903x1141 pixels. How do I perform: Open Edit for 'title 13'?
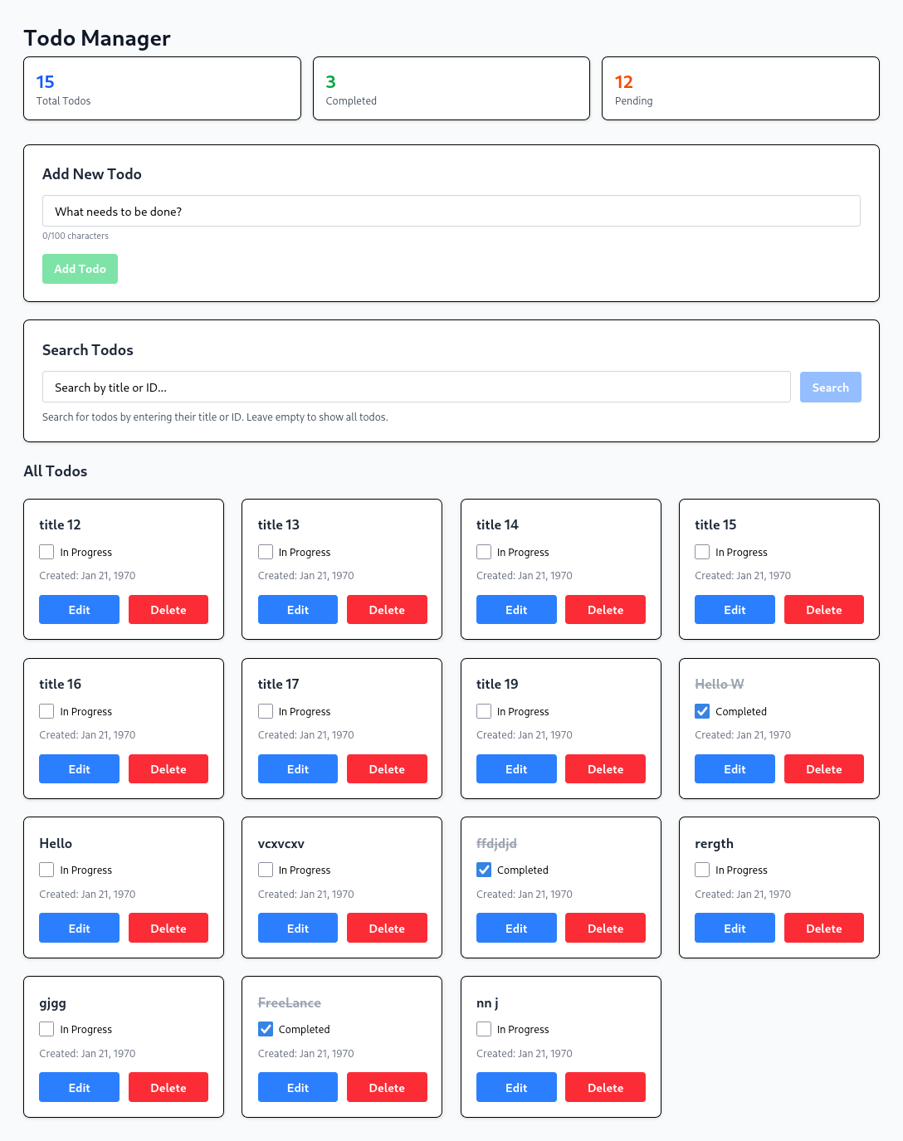[x=298, y=610]
